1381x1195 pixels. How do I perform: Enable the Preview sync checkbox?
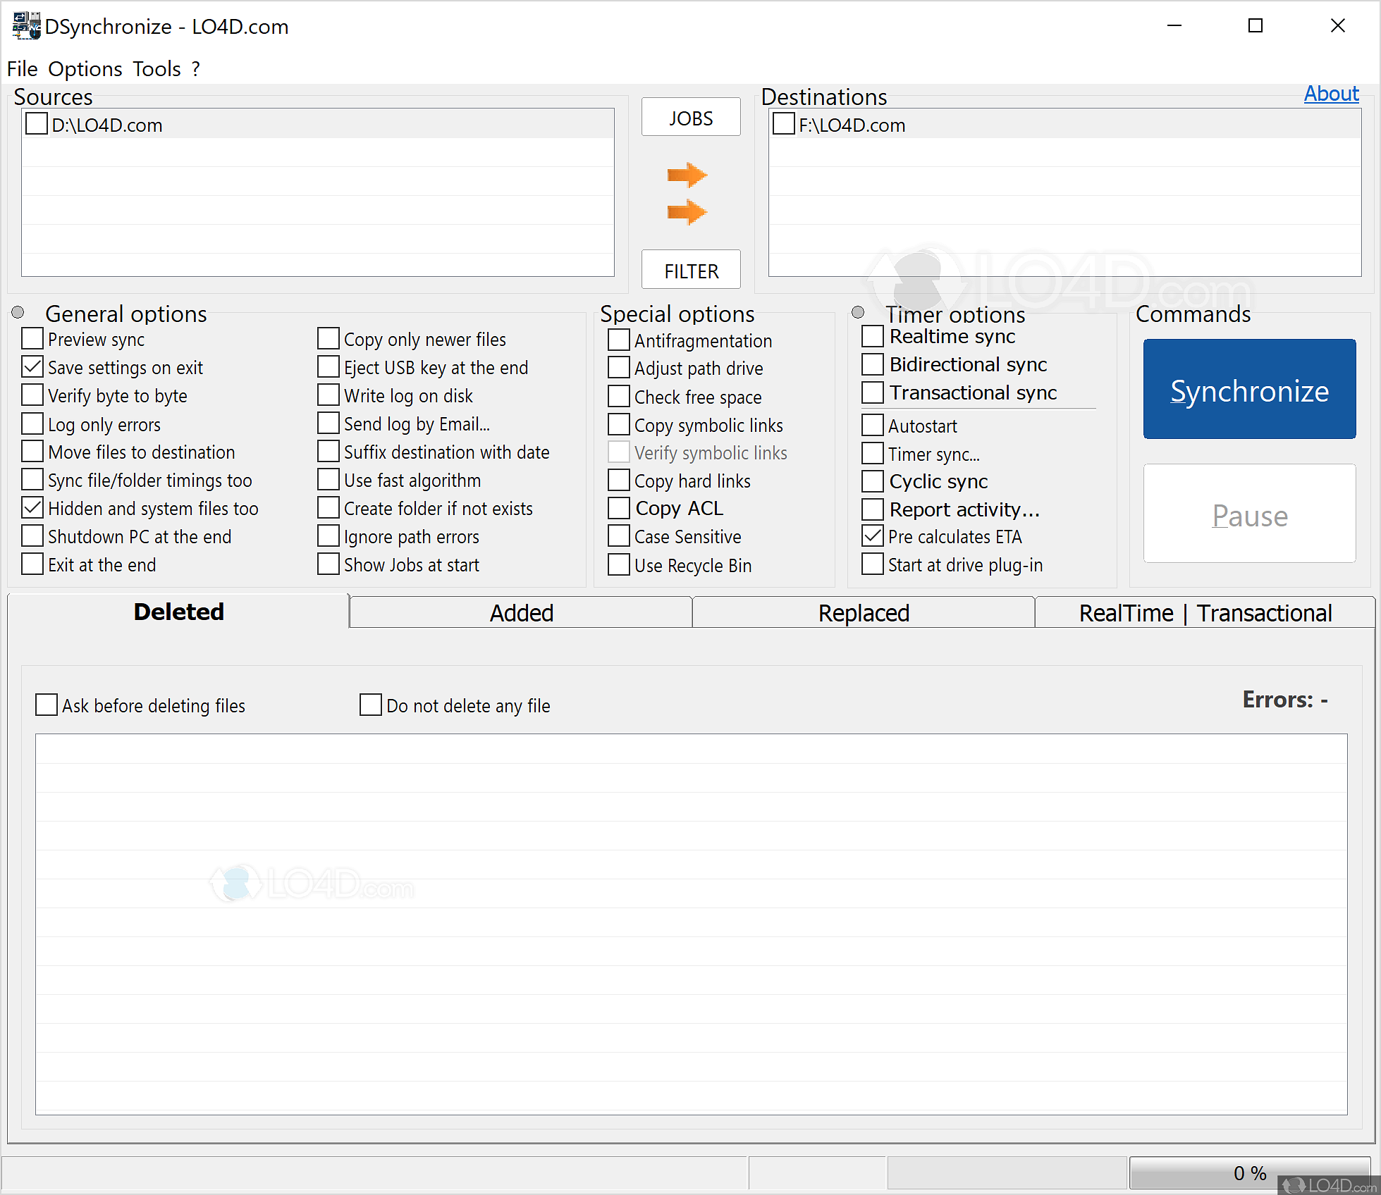click(x=32, y=339)
